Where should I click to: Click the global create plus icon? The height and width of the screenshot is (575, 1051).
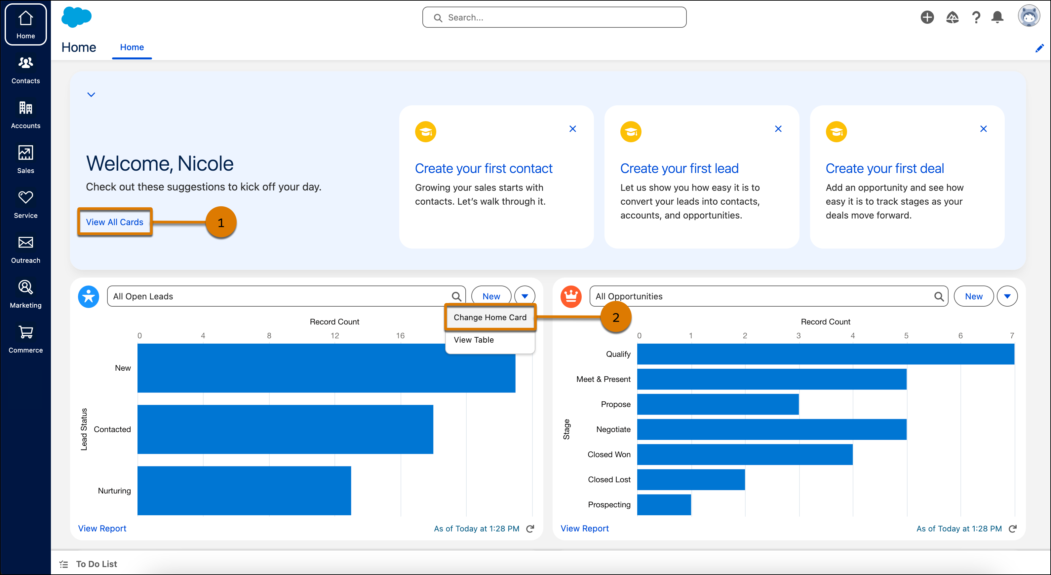(x=927, y=17)
